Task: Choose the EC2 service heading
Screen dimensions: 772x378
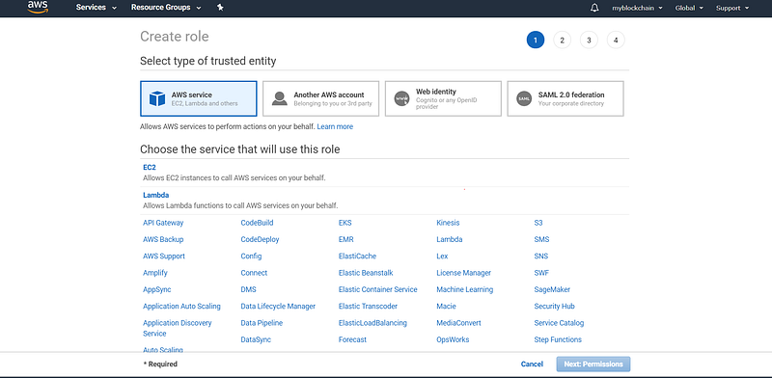Action: click(x=150, y=168)
